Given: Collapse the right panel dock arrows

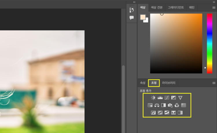Looking at the screenshot, I should pyautogui.click(x=214, y=2).
